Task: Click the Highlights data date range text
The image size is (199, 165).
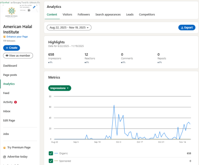Action: click(x=66, y=46)
